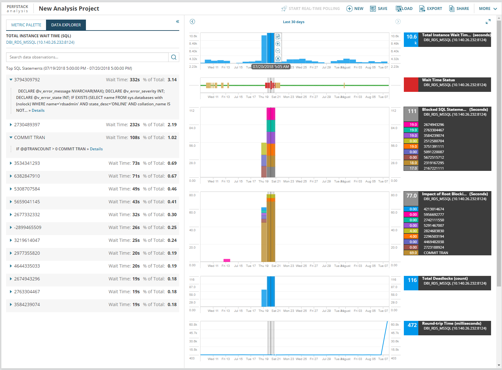
Task: Click the SAVE button
Action: pos(379,9)
